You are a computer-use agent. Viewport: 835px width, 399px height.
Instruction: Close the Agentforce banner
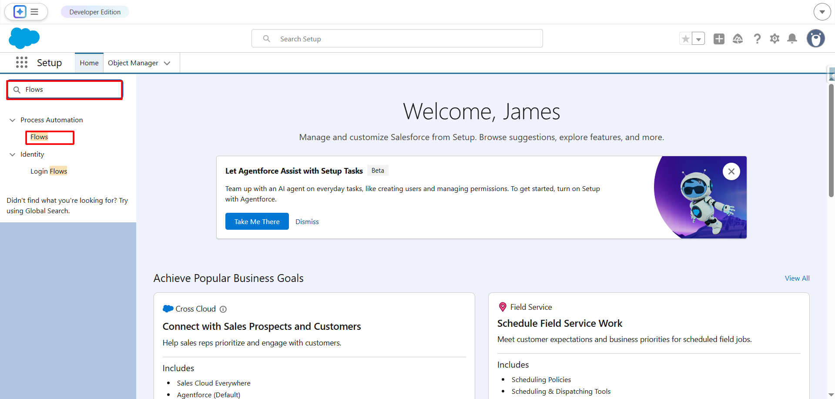(731, 171)
